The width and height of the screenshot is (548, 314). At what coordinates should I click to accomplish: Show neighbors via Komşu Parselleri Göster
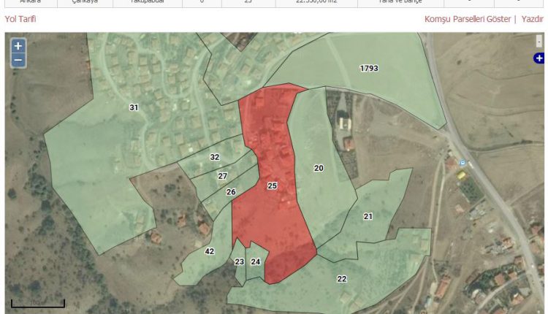468,19
